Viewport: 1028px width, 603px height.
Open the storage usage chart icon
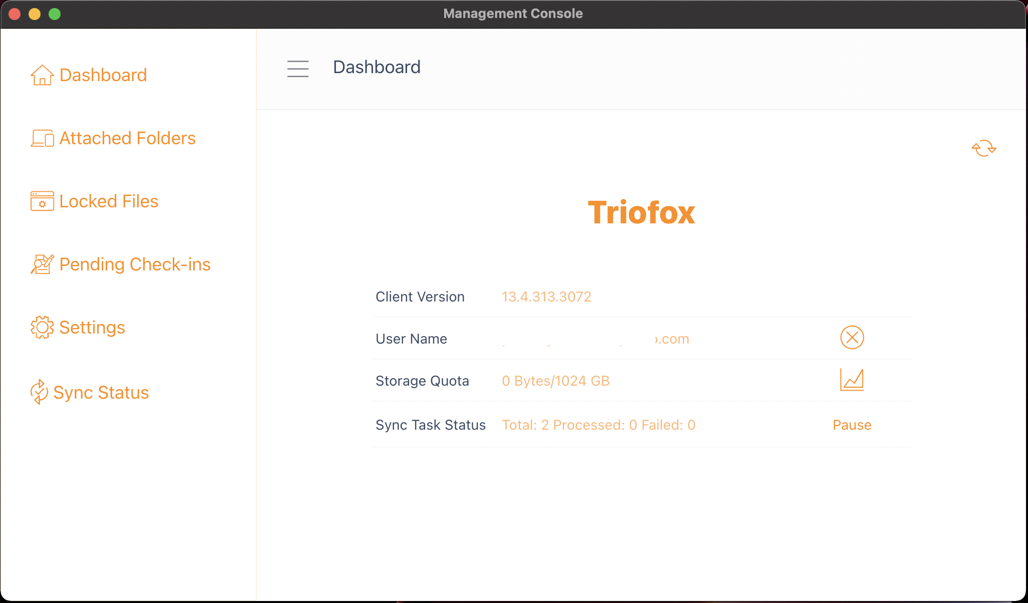click(852, 380)
